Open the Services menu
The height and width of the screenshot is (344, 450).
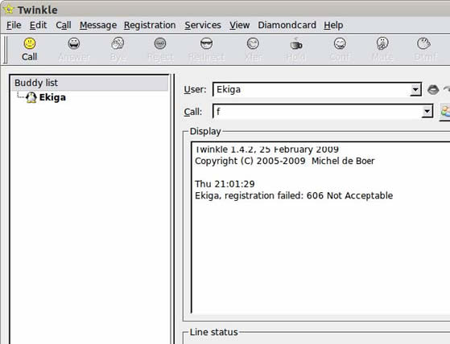tap(203, 25)
